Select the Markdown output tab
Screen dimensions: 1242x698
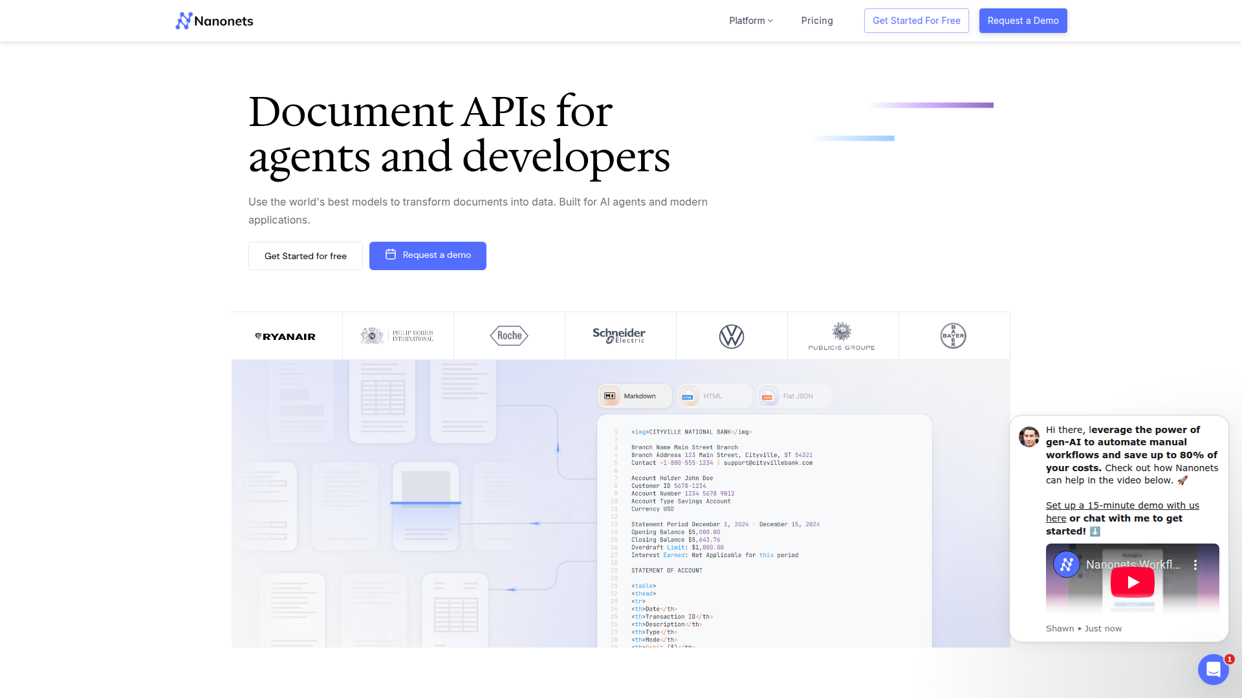[x=634, y=396]
